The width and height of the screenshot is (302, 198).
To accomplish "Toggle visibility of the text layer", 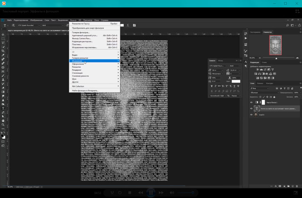I will (x=251, y=108).
